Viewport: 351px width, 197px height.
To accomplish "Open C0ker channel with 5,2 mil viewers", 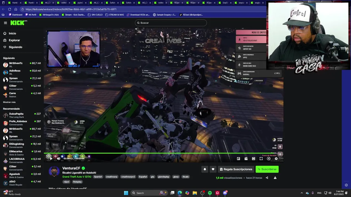I will (x=22, y=87).
